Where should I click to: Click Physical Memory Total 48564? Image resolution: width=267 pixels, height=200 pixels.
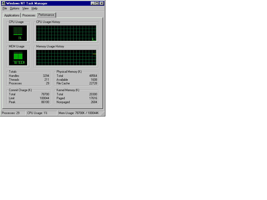coord(93,76)
